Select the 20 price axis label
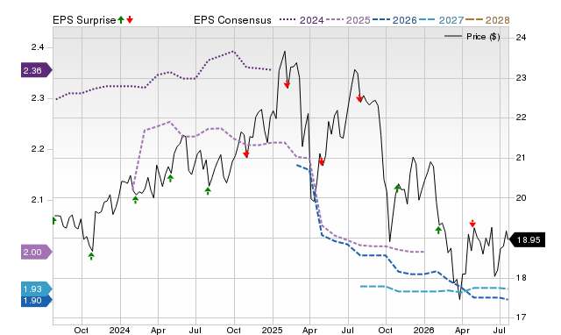Image resolution: width=561 pixels, height=335 pixels. (x=521, y=197)
